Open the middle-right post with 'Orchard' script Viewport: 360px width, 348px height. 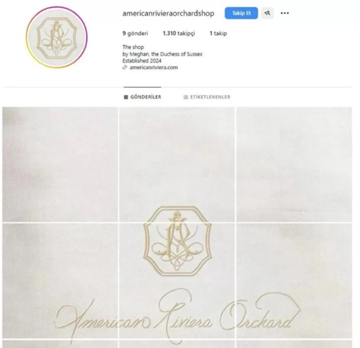click(294, 280)
